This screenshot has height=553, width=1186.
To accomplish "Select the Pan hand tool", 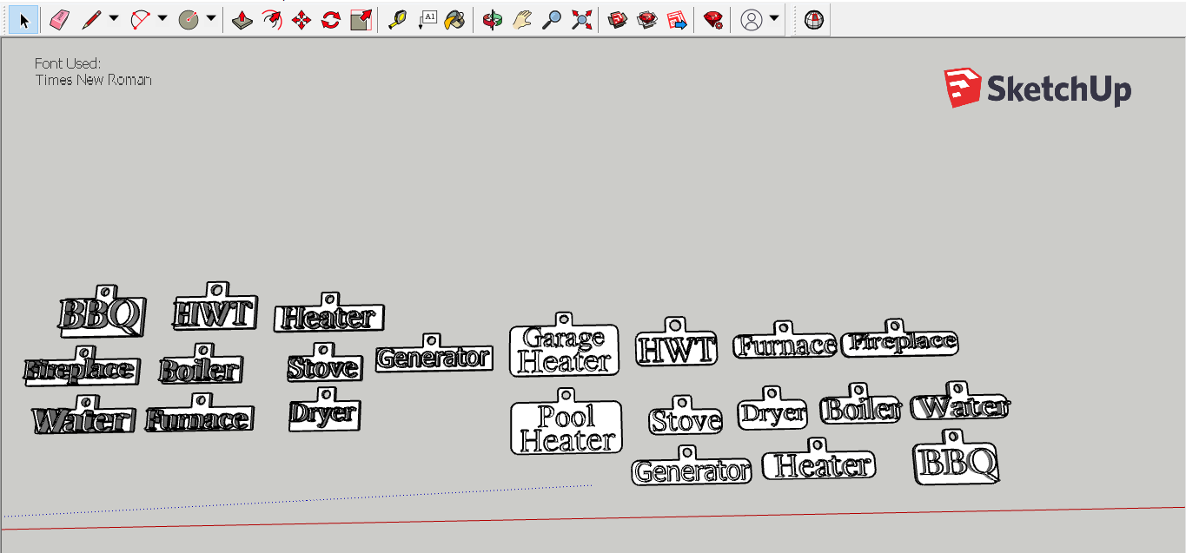I will click(521, 19).
